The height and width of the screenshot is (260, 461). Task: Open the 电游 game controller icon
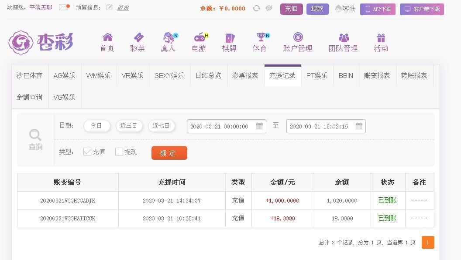[x=199, y=37]
